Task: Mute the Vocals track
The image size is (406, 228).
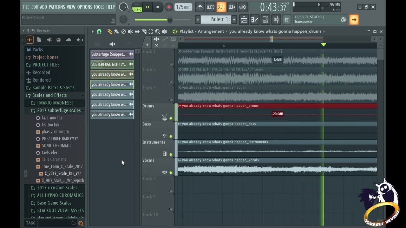Action: [x=171, y=173]
